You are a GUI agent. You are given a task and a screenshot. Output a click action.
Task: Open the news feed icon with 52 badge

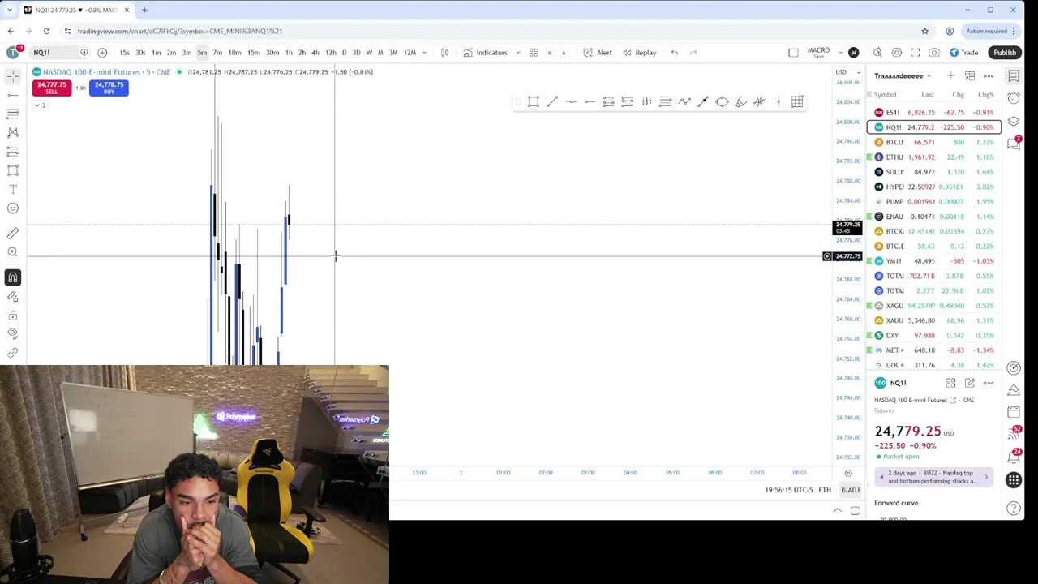(x=1014, y=433)
